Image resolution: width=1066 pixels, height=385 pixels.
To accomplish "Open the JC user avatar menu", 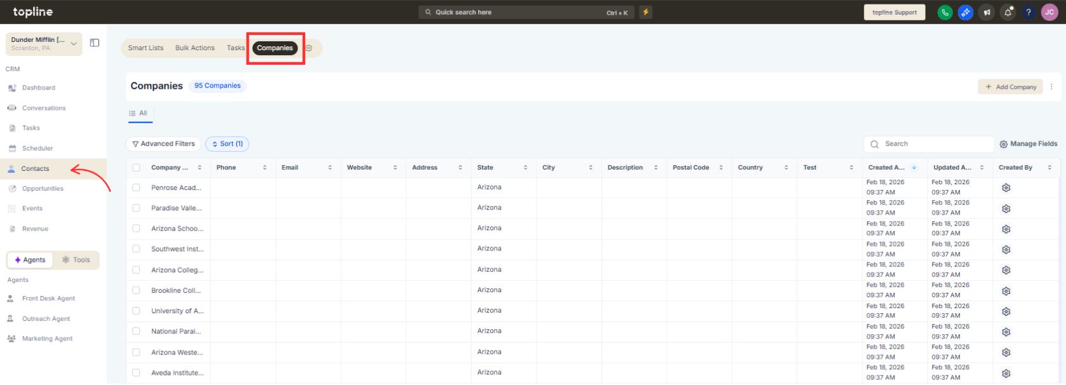I will point(1049,12).
